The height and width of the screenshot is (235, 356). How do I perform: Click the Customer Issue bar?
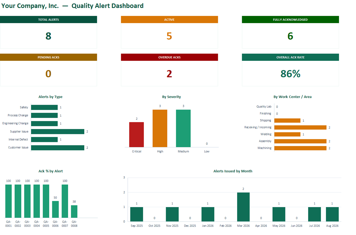coord(58,147)
